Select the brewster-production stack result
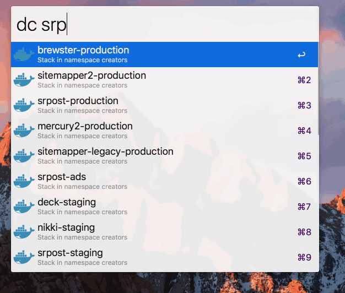345x293 pixels. tap(83, 50)
